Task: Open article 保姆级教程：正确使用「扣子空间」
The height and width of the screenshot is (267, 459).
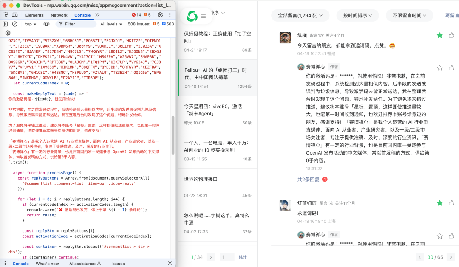Action: pos(218,42)
